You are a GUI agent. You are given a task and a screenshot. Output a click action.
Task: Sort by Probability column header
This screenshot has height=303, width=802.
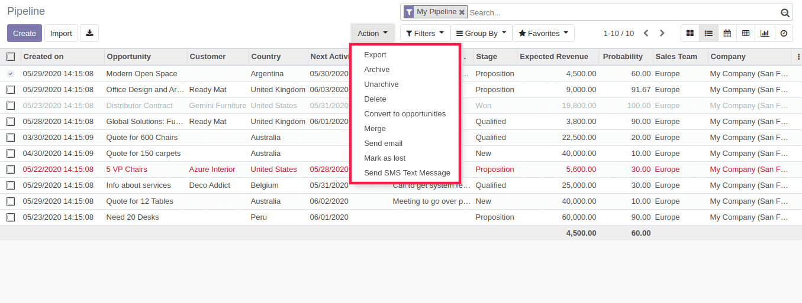626,57
